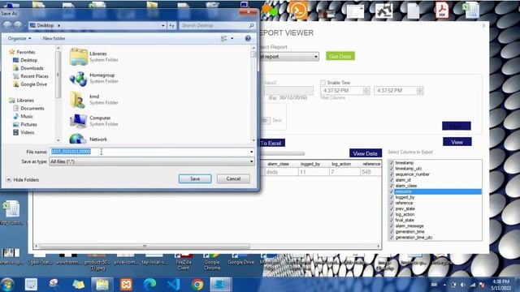Open the view options dropdown arrow
This screenshot has height=292, width=520.
232,38
